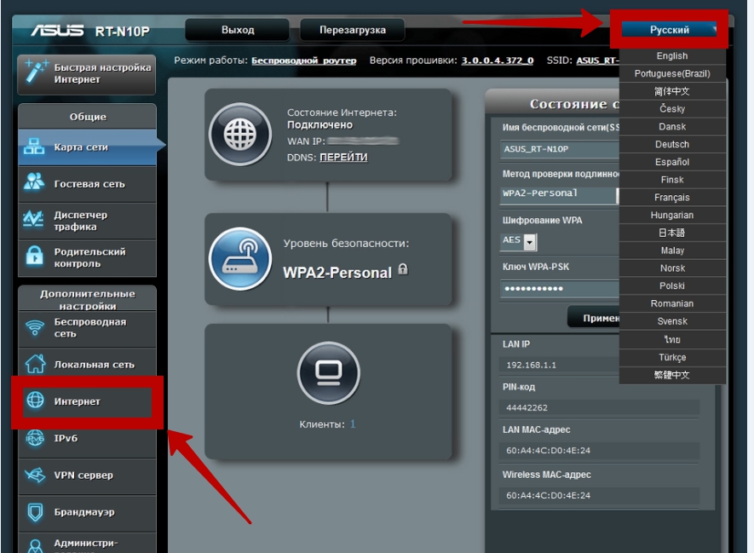
Task: Click the IPv6 globe icon
Action: (35, 437)
